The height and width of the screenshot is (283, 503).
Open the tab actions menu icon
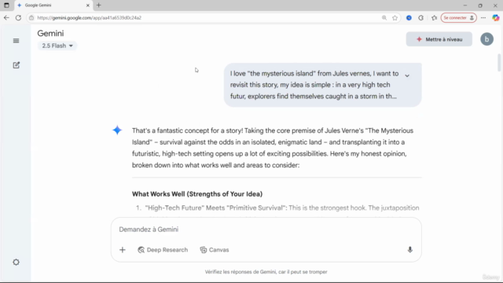[6, 6]
